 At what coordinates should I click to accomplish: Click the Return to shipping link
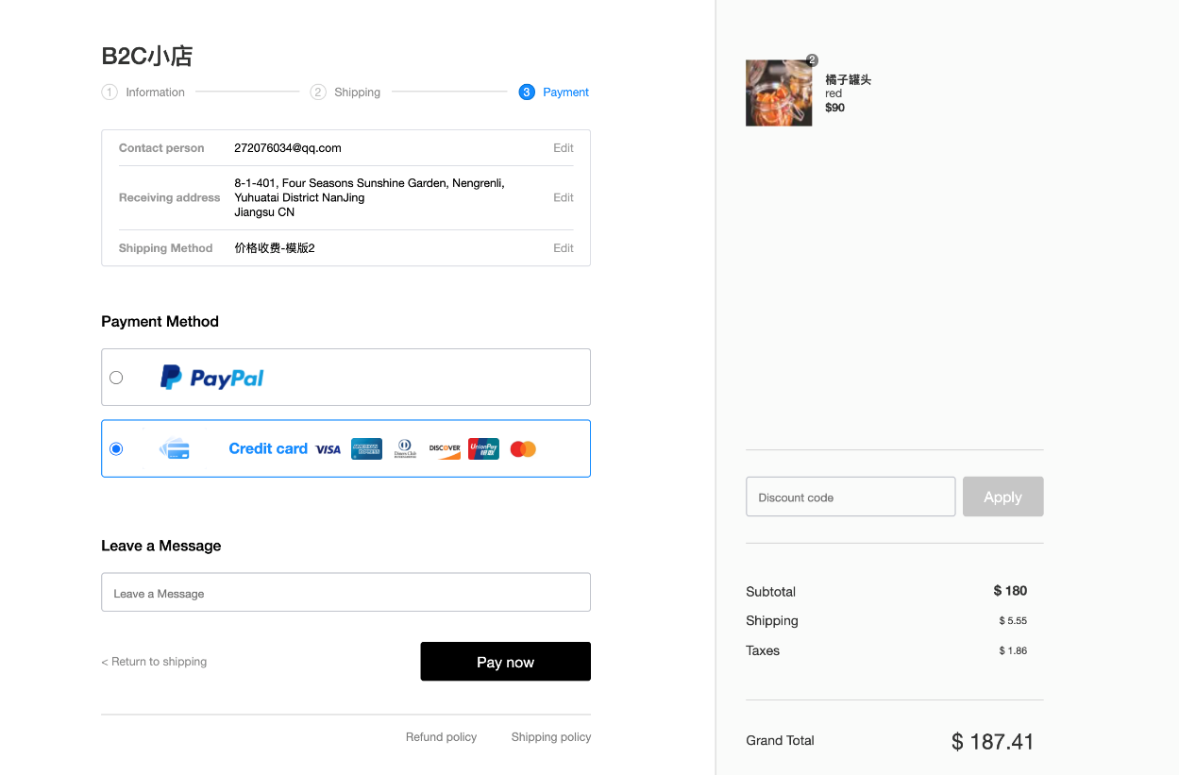(154, 662)
